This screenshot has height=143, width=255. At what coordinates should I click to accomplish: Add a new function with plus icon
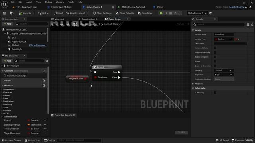(x=44, y=71)
